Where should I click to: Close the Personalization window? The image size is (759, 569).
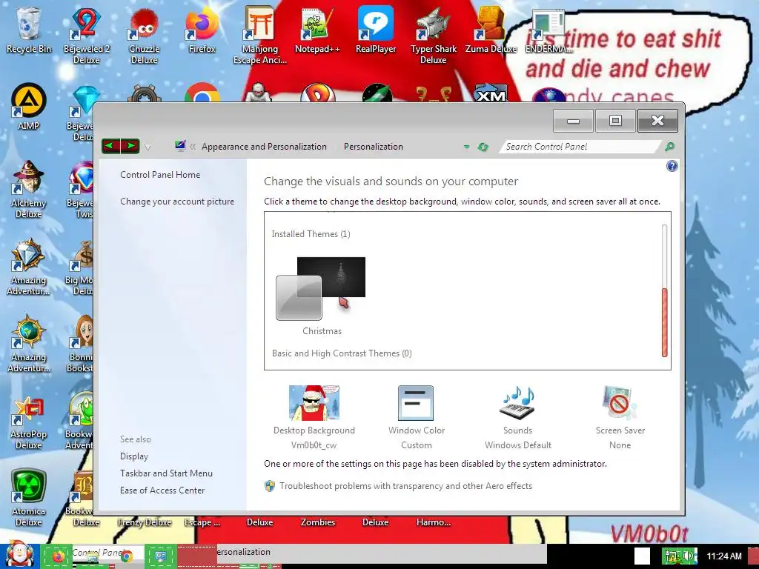click(657, 121)
